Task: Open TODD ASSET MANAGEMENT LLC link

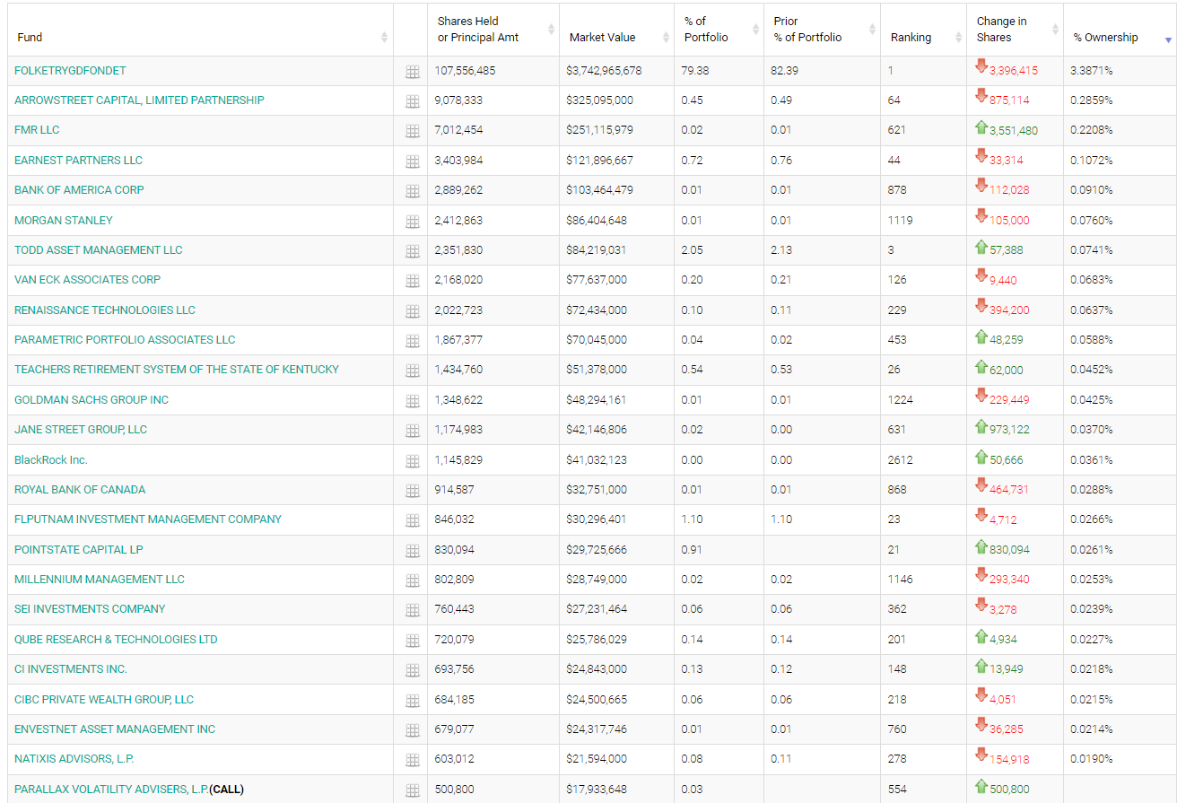Action: (x=99, y=250)
